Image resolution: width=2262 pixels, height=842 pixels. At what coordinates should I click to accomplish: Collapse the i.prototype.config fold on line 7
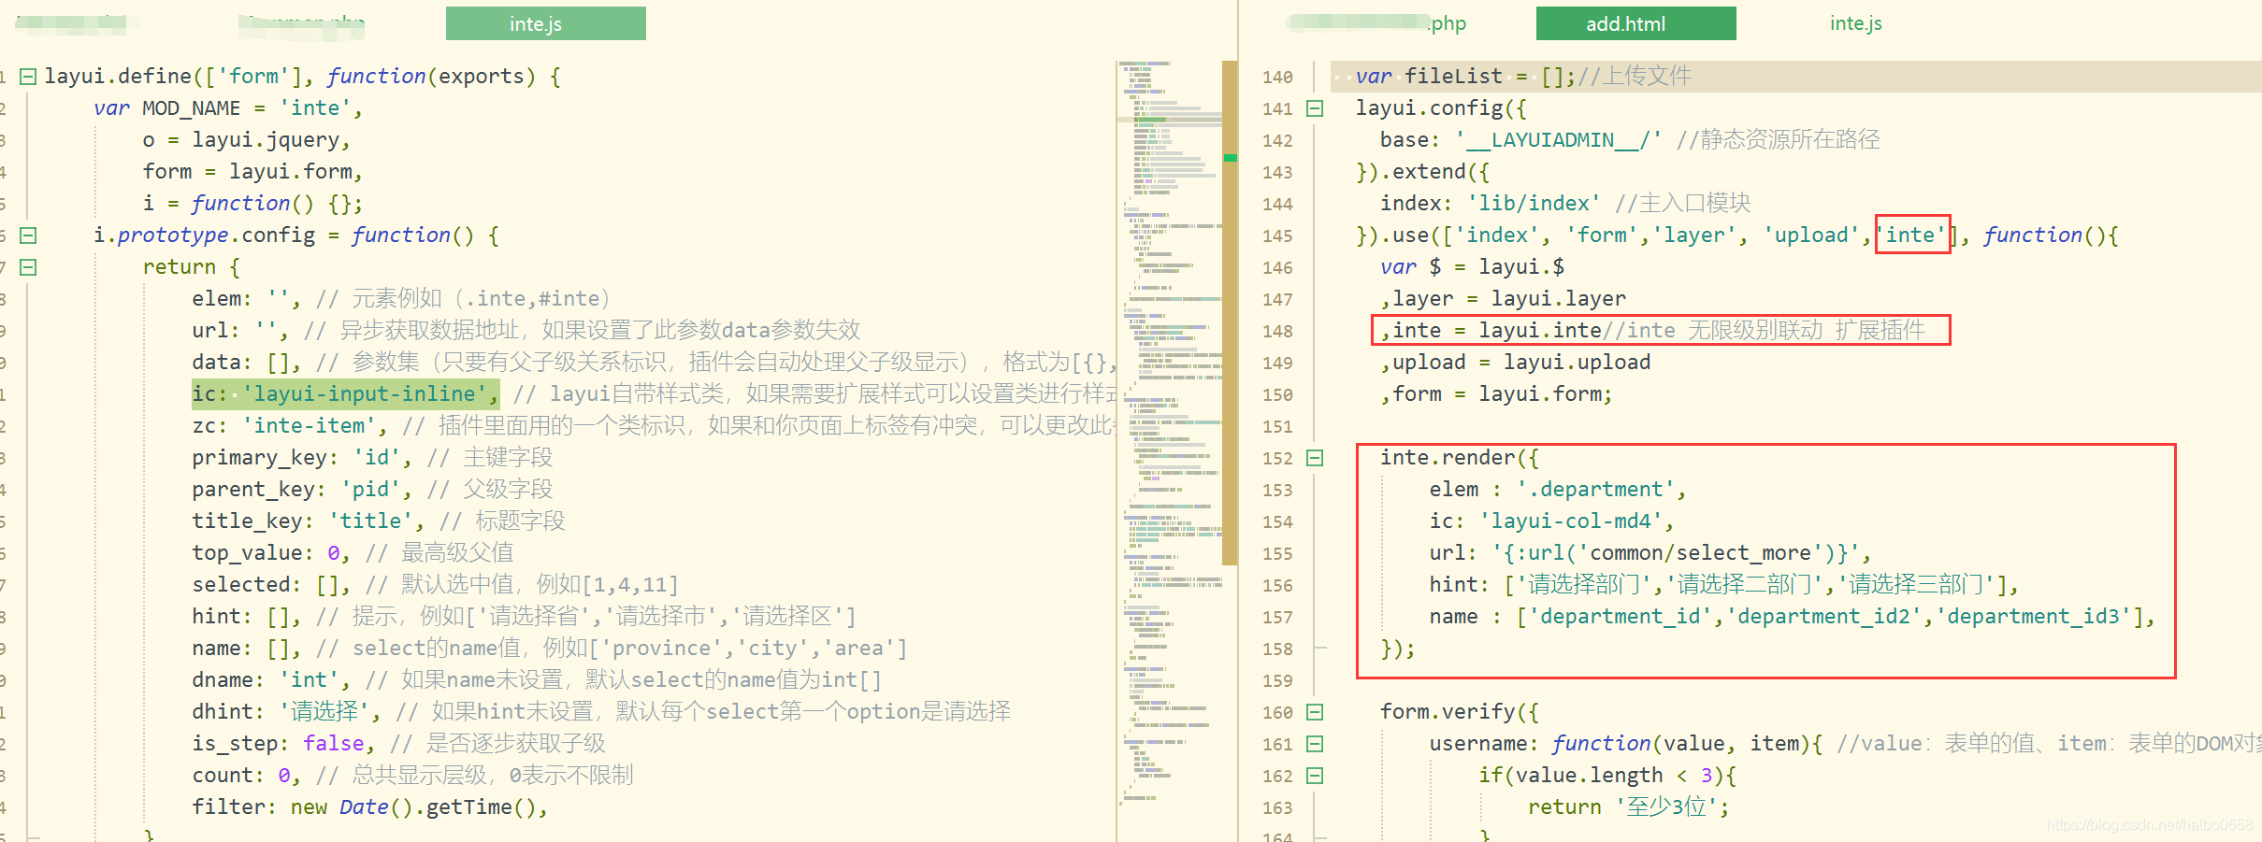[x=27, y=267]
